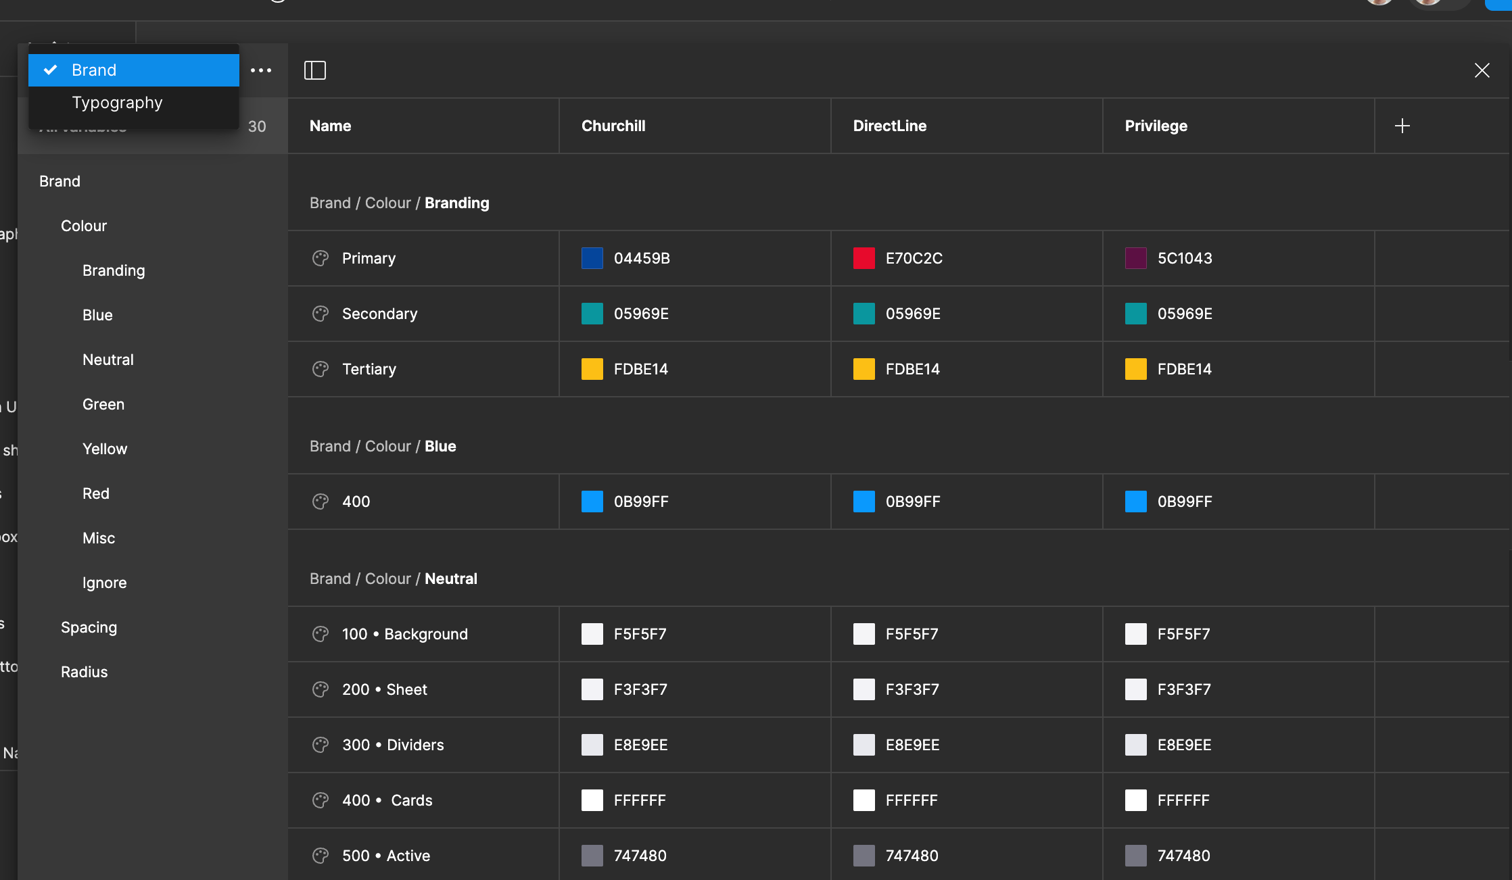Go to Neutral group in sidebar
This screenshot has height=880, width=1512.
pos(108,360)
